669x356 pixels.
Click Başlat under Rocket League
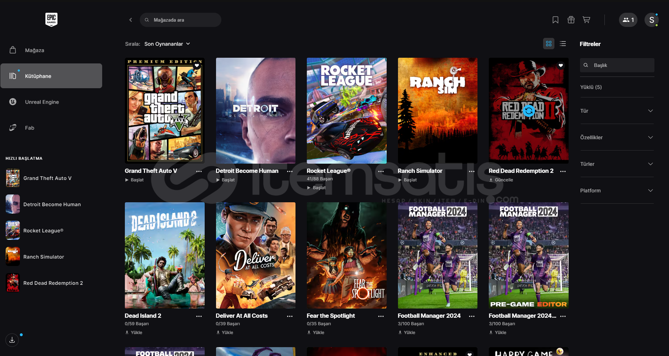[316, 188]
